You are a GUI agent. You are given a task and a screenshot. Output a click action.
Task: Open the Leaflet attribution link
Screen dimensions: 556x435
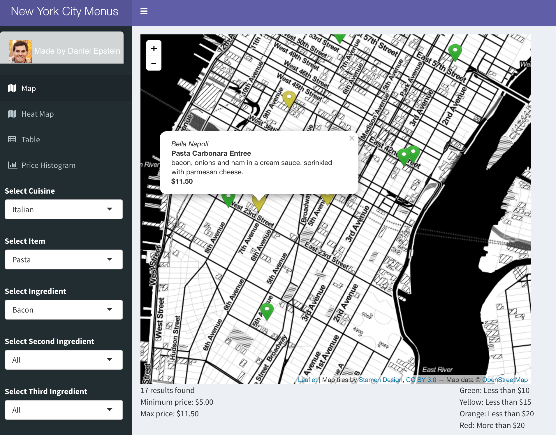(307, 380)
